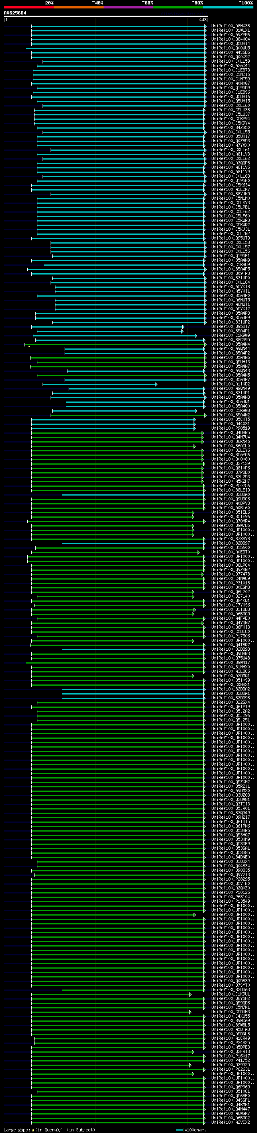257x1133 pixels.
Task: Click hit label UniRef100_Q22GX4
Action: pos(230,702)
